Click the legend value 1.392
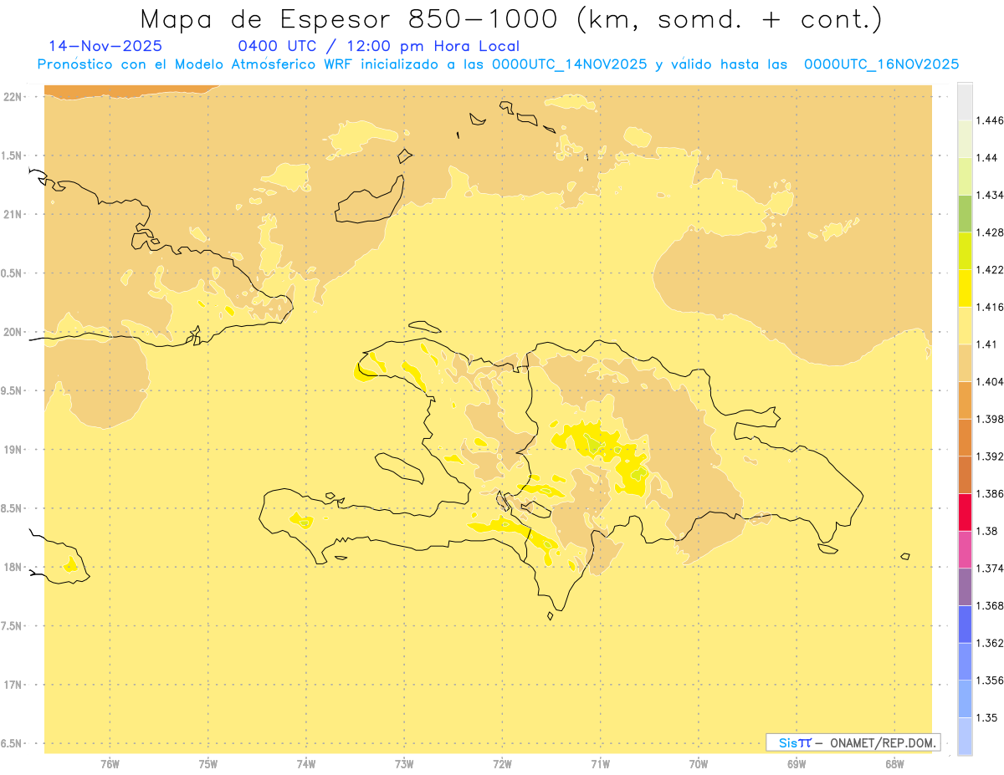The image size is (1004, 775). click(990, 456)
